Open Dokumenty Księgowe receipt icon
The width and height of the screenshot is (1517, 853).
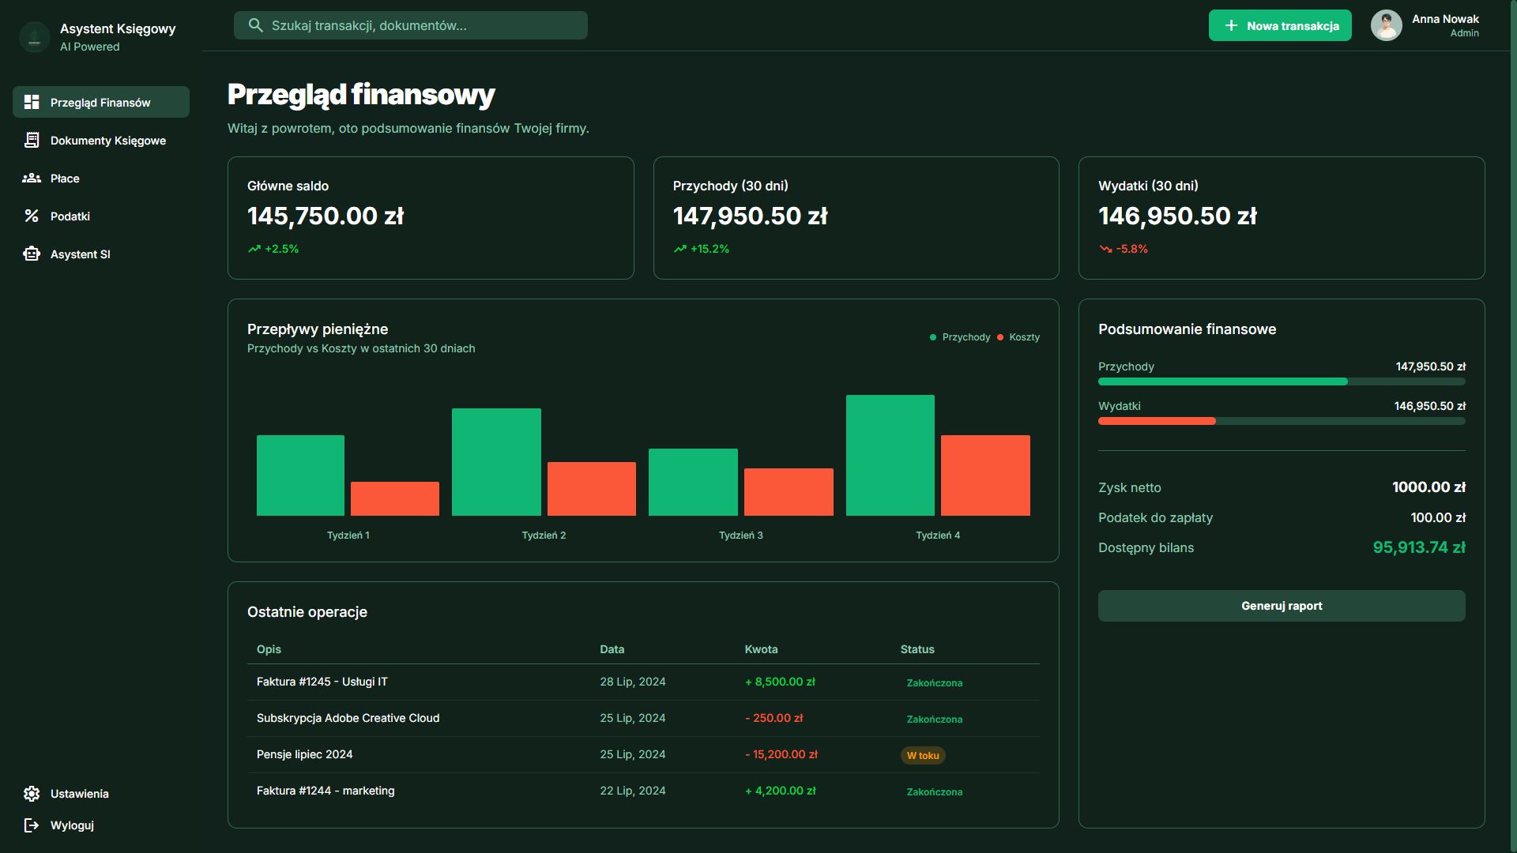[32, 140]
